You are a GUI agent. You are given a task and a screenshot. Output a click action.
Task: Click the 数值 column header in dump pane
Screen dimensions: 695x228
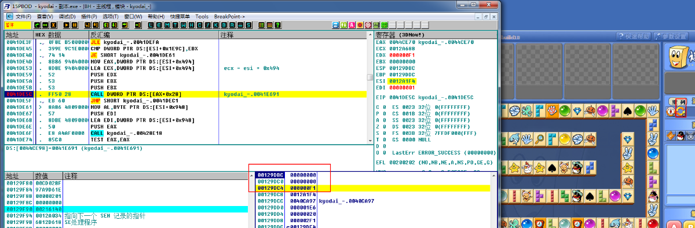click(48, 175)
